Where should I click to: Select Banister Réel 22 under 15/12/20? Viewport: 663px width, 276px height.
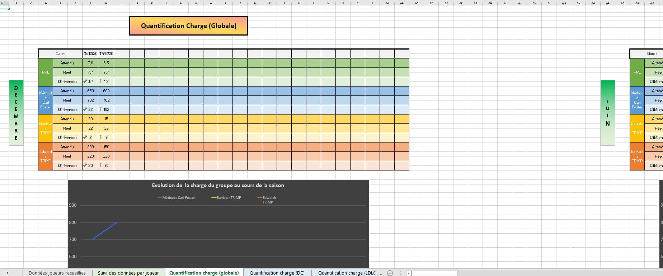point(90,128)
